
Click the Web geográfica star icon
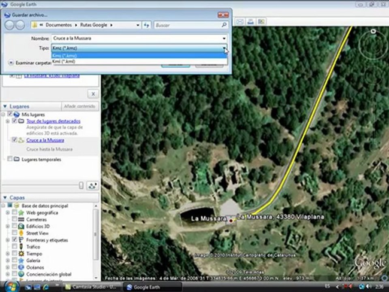tap(21, 213)
